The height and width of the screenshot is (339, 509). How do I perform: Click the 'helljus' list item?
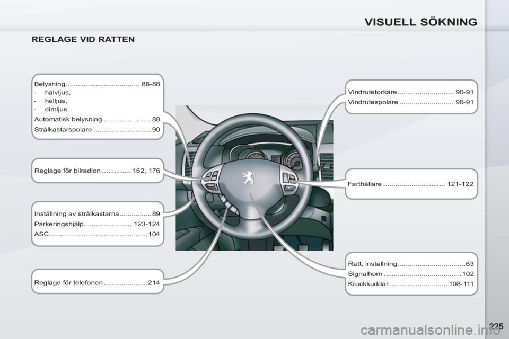56,101
